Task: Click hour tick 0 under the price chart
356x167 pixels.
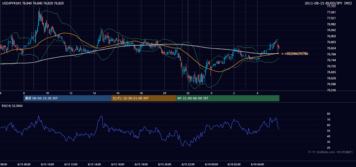Action: point(211,93)
